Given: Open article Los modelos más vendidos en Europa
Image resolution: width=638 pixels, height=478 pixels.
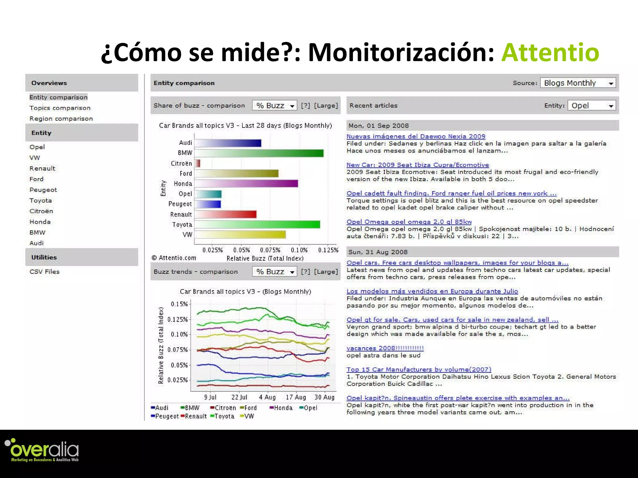Looking at the screenshot, I should click(x=432, y=291).
